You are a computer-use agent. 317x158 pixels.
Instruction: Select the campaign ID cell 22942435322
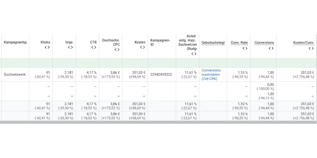pos(161,74)
